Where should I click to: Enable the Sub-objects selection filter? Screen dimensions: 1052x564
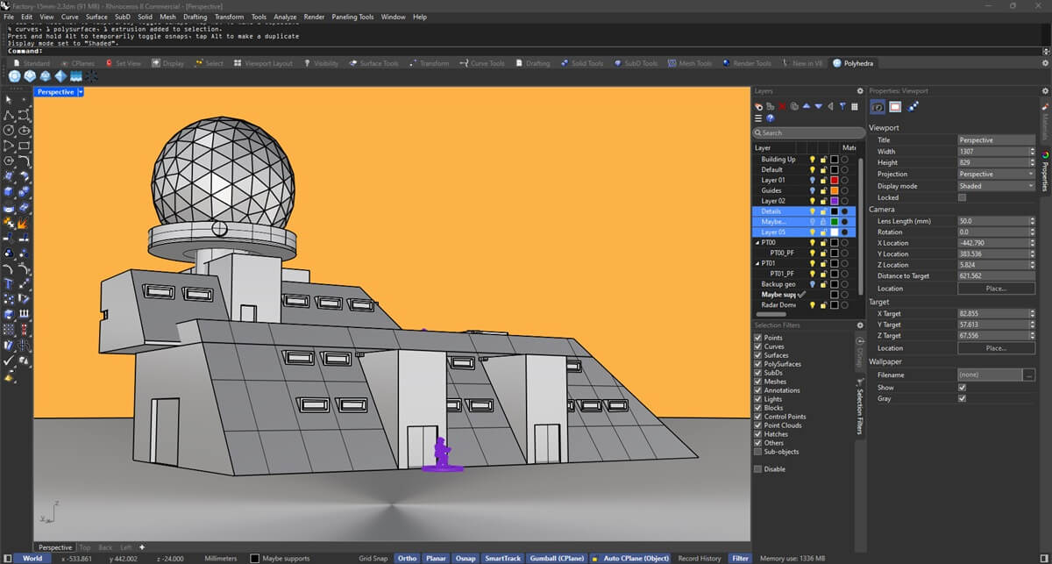coord(758,452)
